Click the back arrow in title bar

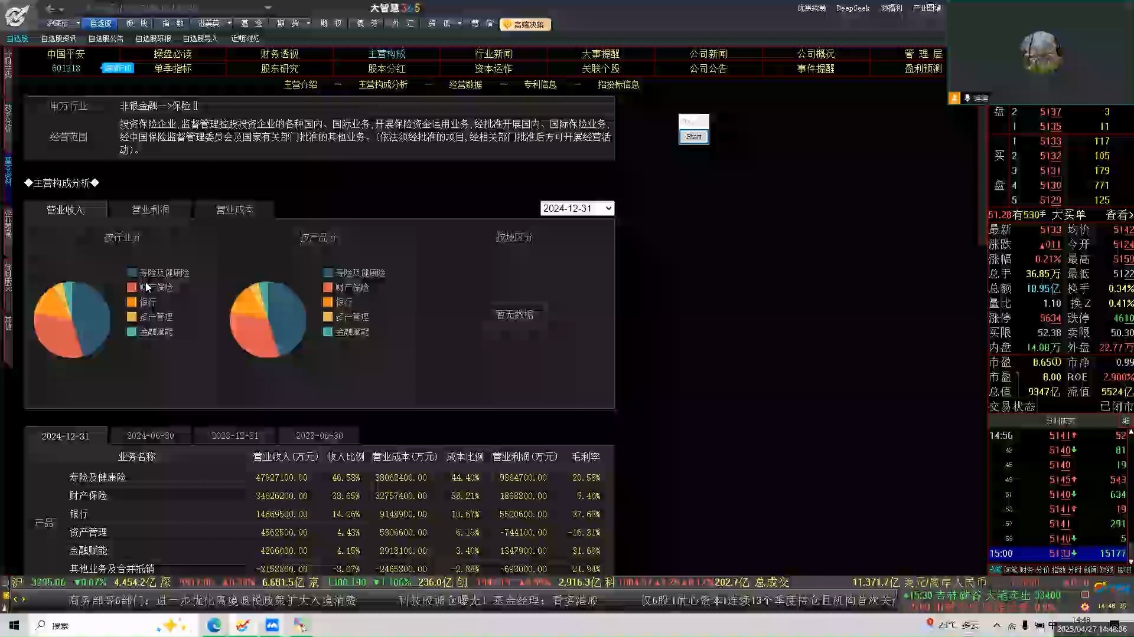(50, 8)
